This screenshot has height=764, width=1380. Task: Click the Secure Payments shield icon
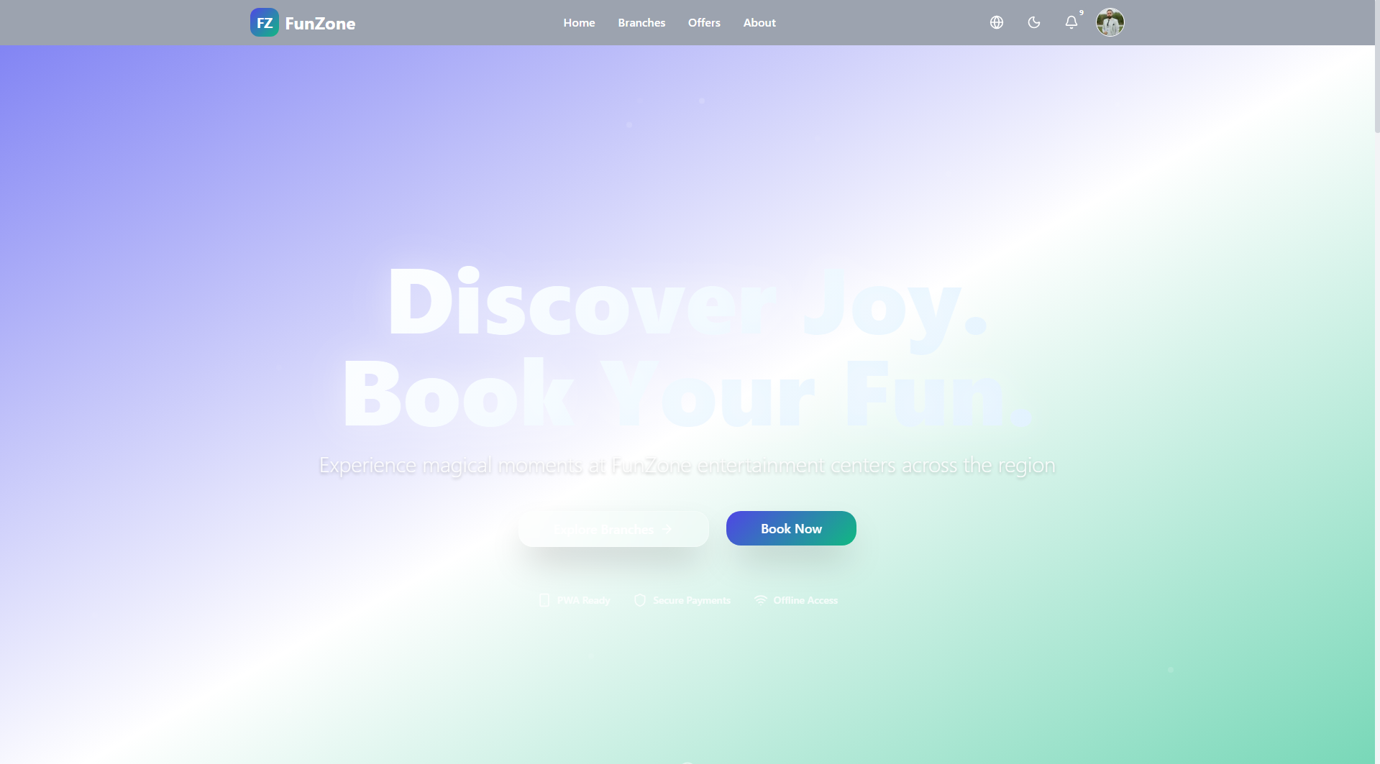pos(639,600)
